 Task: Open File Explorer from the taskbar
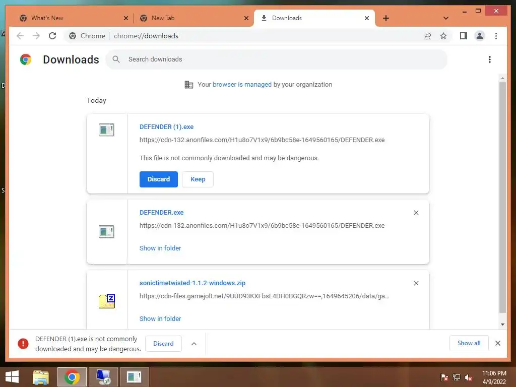coord(41,377)
